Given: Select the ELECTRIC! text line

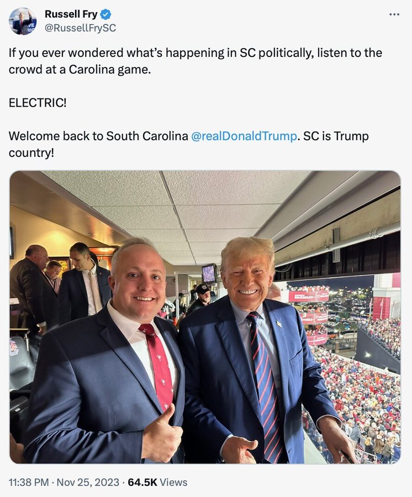Looking at the screenshot, I should (38, 103).
